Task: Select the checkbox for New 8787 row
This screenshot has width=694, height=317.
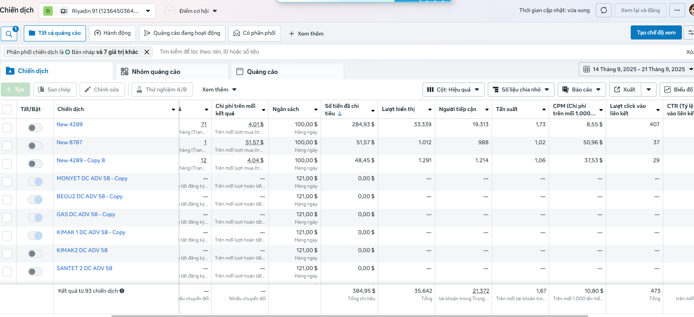Action: point(7,146)
